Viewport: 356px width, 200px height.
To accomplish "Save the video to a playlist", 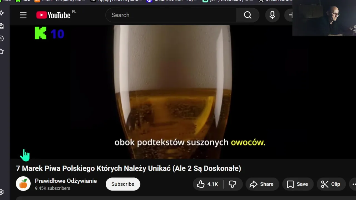I will (x=298, y=184).
